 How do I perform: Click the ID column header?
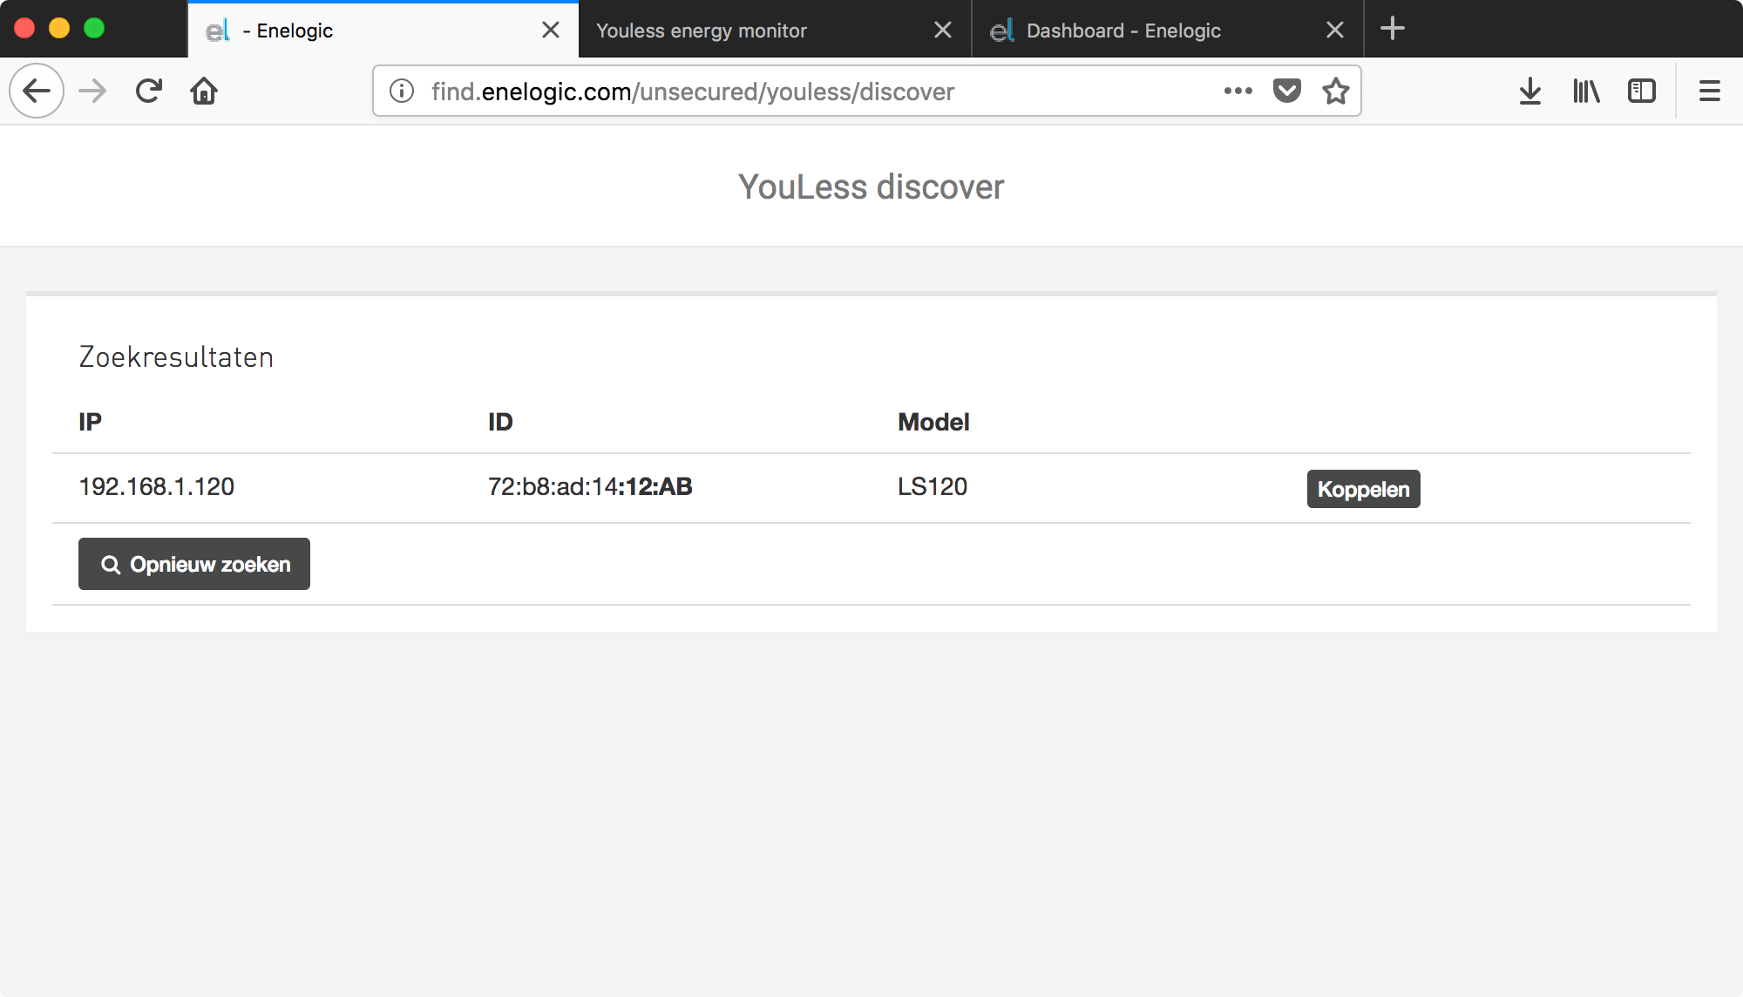[x=500, y=422]
